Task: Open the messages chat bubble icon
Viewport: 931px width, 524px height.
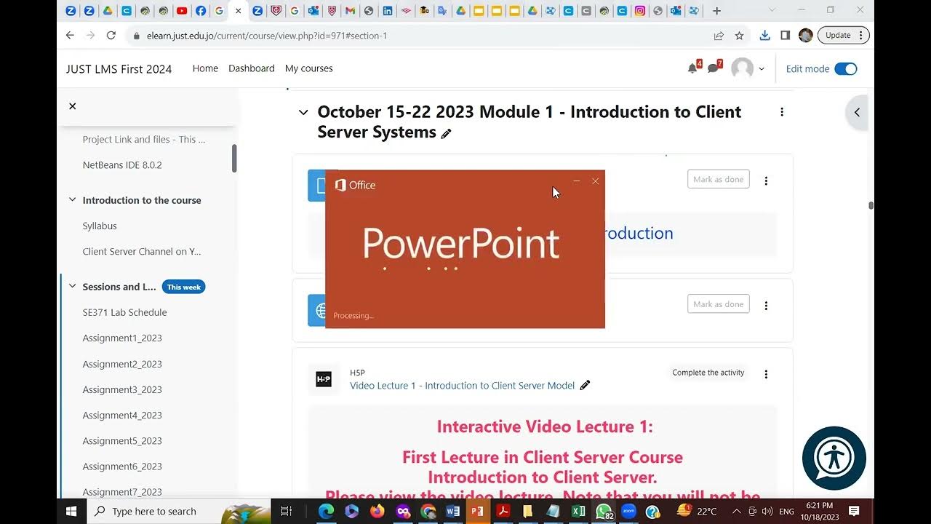Action: point(714,68)
